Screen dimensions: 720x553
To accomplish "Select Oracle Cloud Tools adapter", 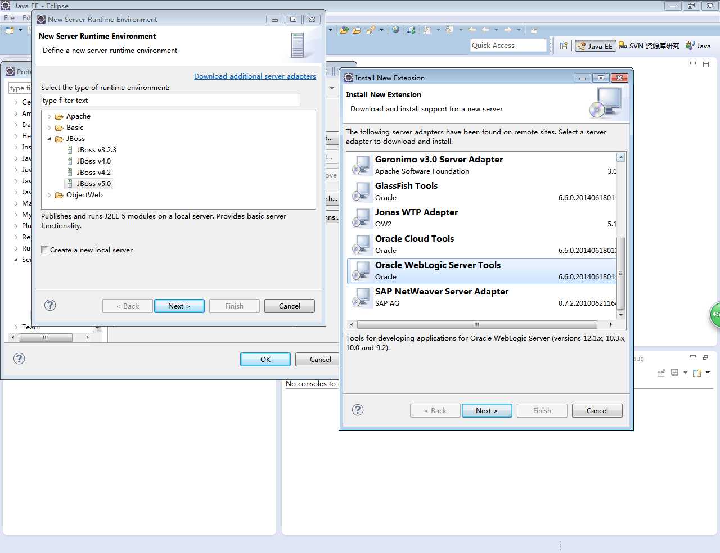I will click(482, 244).
